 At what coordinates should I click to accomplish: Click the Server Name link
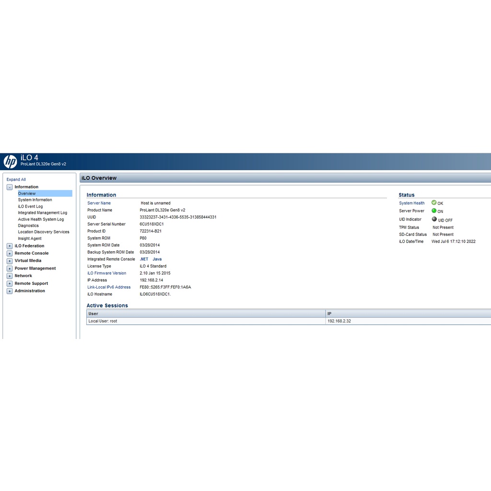click(x=99, y=203)
